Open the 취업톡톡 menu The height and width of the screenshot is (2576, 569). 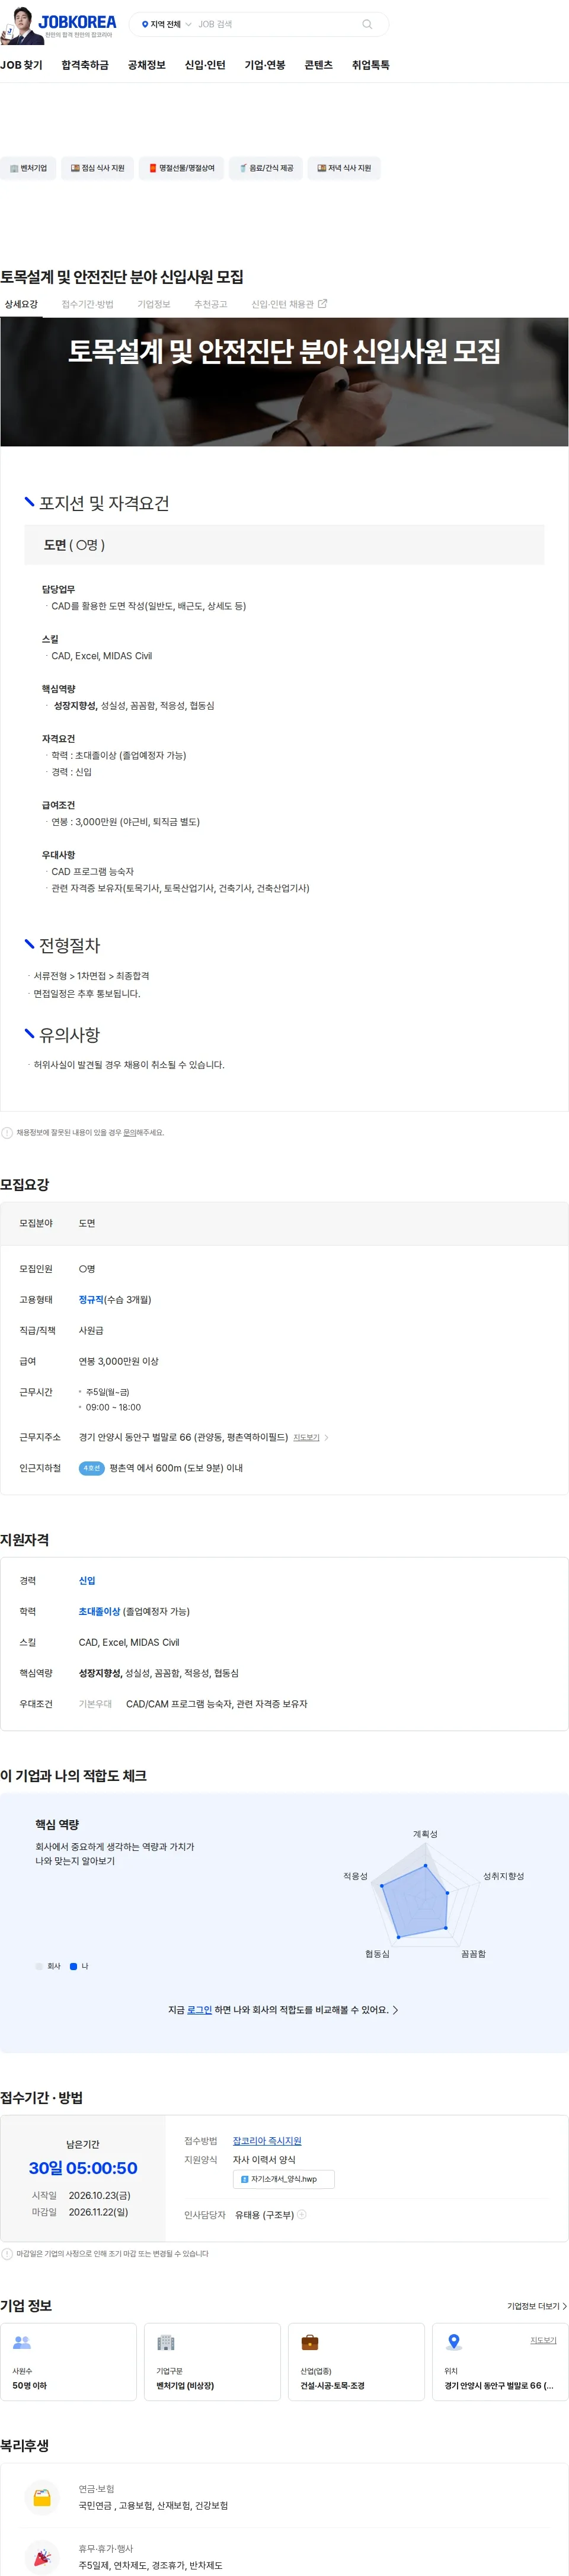click(371, 65)
